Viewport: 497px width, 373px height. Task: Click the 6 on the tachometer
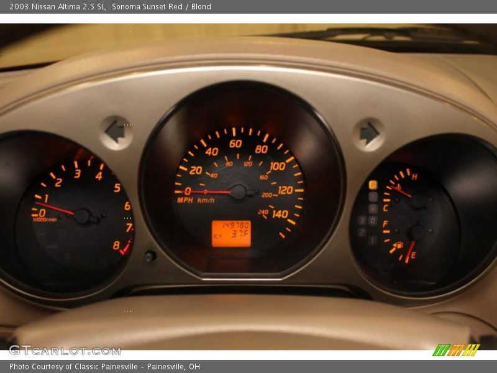coord(127,206)
